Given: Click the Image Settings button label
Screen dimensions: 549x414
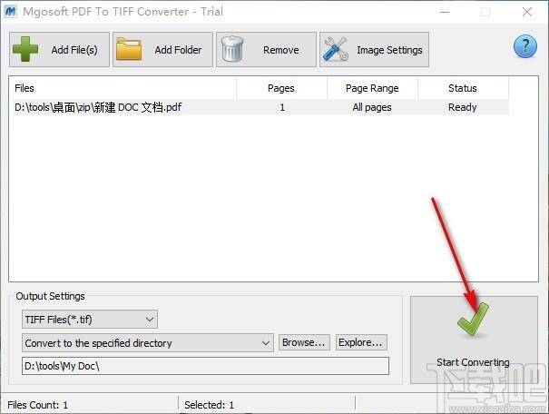Looking at the screenshot, I should pos(389,50).
